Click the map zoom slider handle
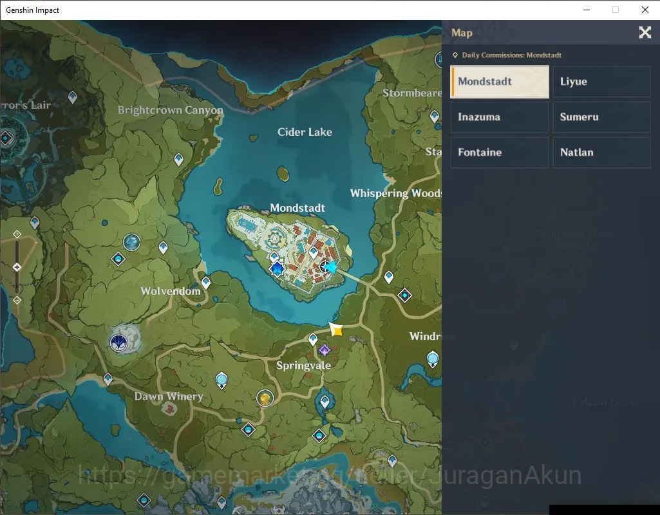 (17, 267)
